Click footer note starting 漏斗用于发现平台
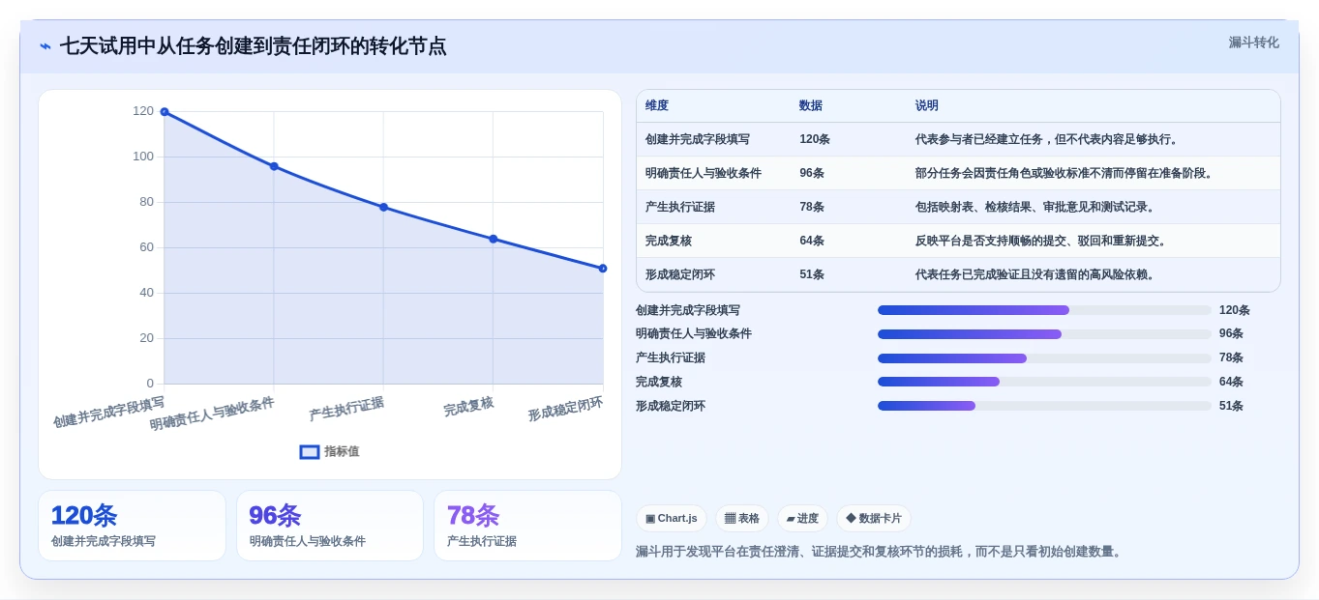This screenshot has height=600, width=1319. pos(881,552)
